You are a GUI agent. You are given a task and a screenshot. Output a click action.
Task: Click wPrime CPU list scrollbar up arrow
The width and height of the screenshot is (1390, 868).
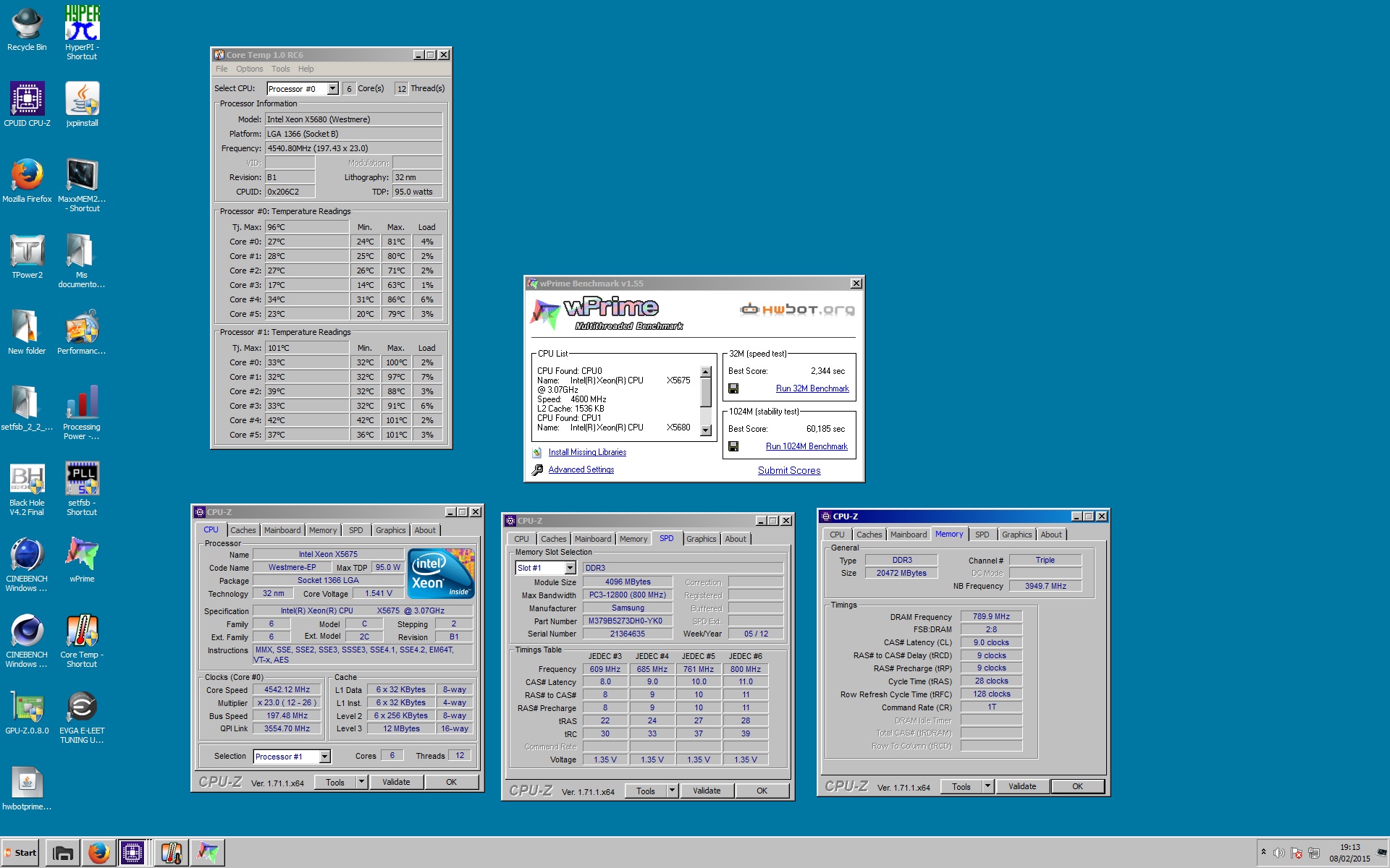(x=706, y=372)
